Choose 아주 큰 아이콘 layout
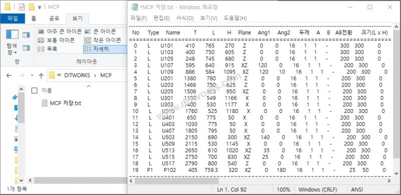This screenshot has width=401, height=195. pos(60,31)
